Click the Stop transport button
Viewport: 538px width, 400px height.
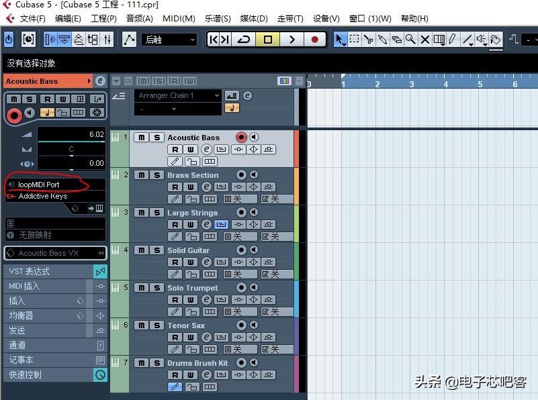pyautogui.click(x=267, y=40)
